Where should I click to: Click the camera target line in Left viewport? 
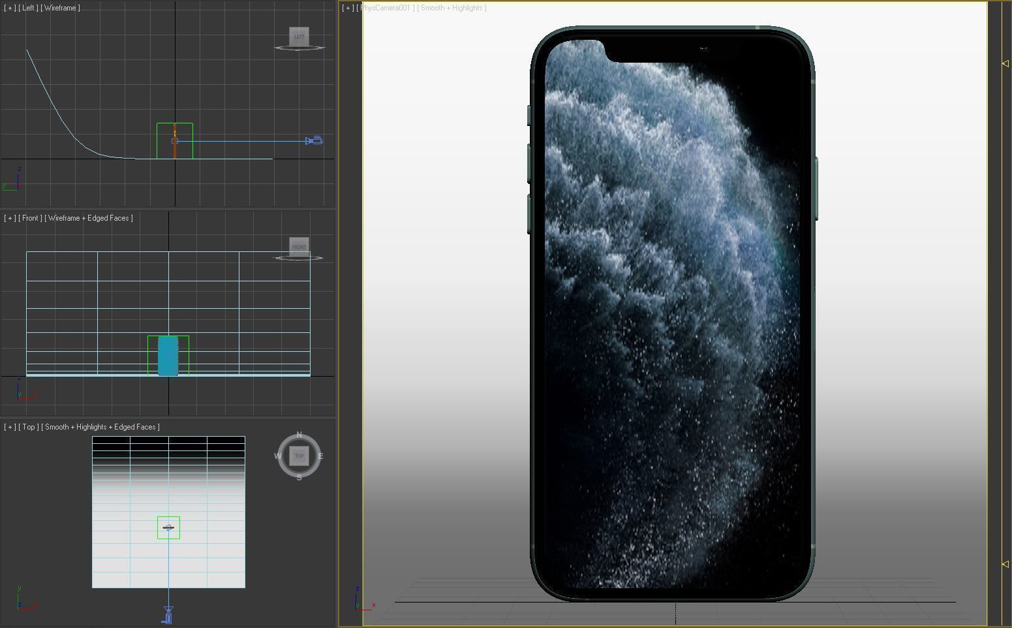point(241,141)
